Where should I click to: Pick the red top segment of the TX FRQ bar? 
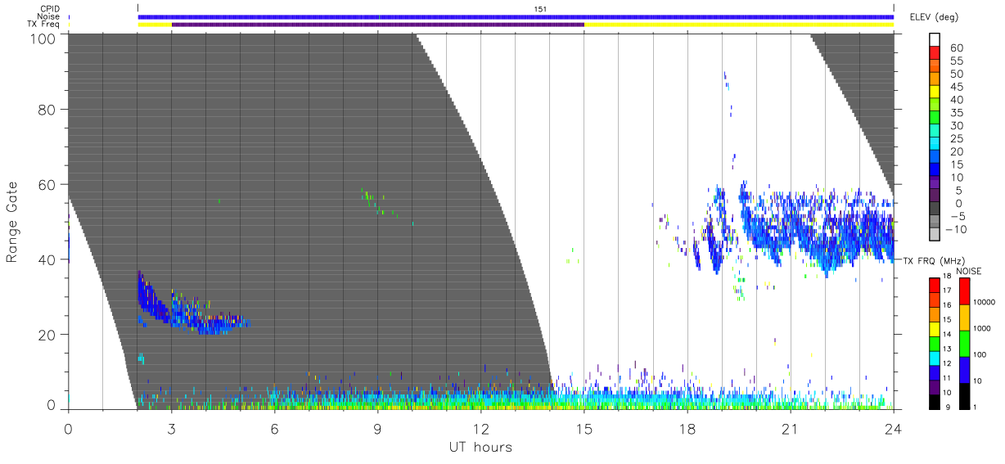coord(934,285)
